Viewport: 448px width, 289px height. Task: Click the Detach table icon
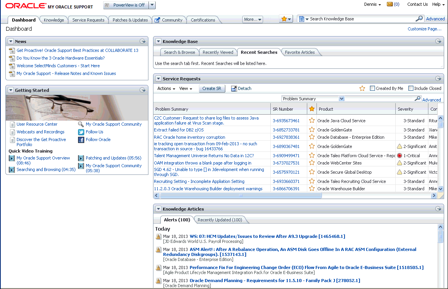click(234, 88)
